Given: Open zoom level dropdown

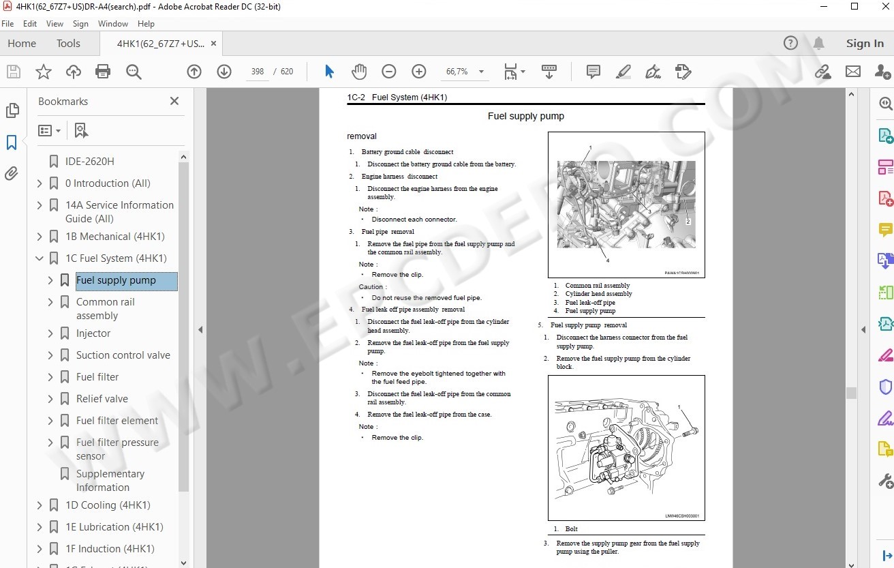Looking at the screenshot, I should click(482, 72).
